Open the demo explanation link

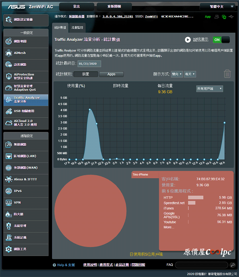[x=201, y=40]
